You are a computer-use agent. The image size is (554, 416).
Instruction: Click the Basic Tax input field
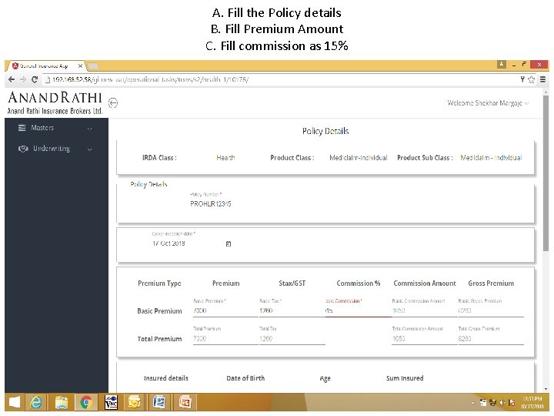(x=292, y=310)
